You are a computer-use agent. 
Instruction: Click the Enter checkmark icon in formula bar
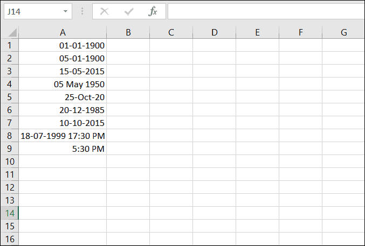coord(129,11)
